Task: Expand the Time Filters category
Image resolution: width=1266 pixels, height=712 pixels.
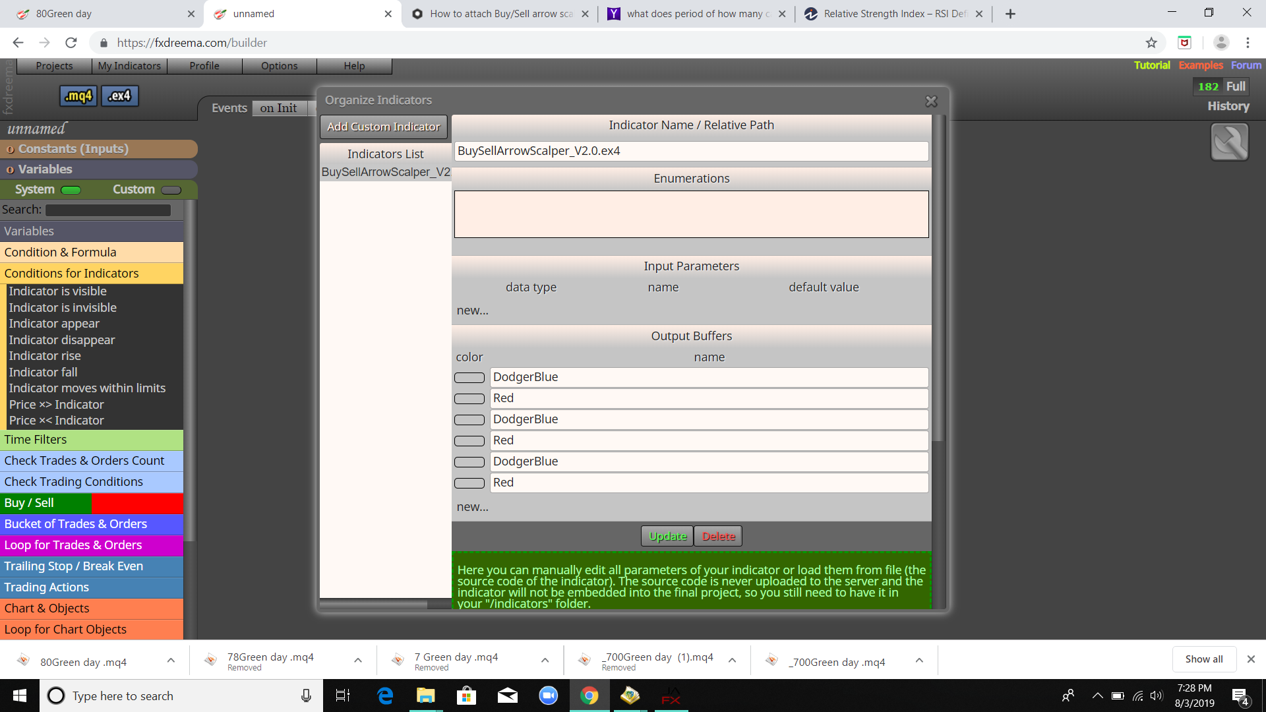Action: tap(92, 440)
